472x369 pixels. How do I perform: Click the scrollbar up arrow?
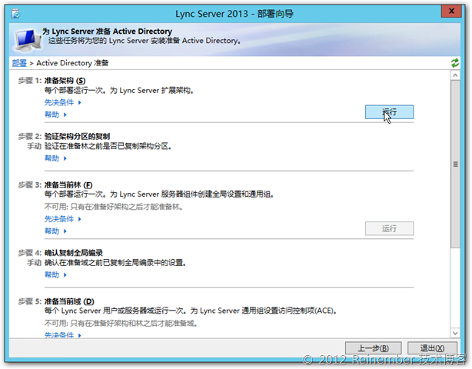tap(455, 75)
